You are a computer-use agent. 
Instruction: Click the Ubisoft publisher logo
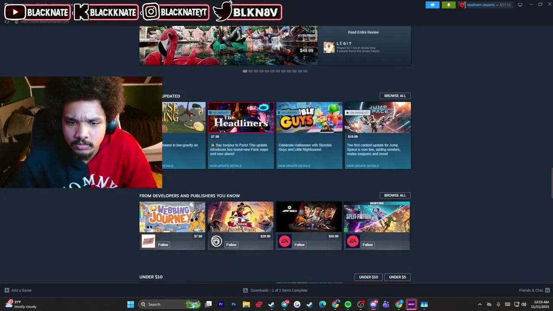tap(216, 242)
